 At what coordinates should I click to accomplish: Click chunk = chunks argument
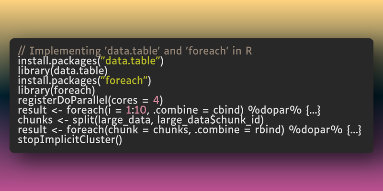[149, 130]
